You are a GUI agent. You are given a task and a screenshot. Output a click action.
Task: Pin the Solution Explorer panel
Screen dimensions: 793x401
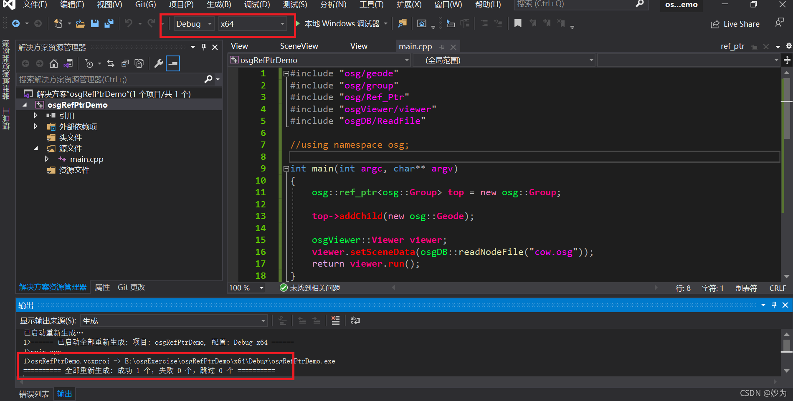coord(204,47)
